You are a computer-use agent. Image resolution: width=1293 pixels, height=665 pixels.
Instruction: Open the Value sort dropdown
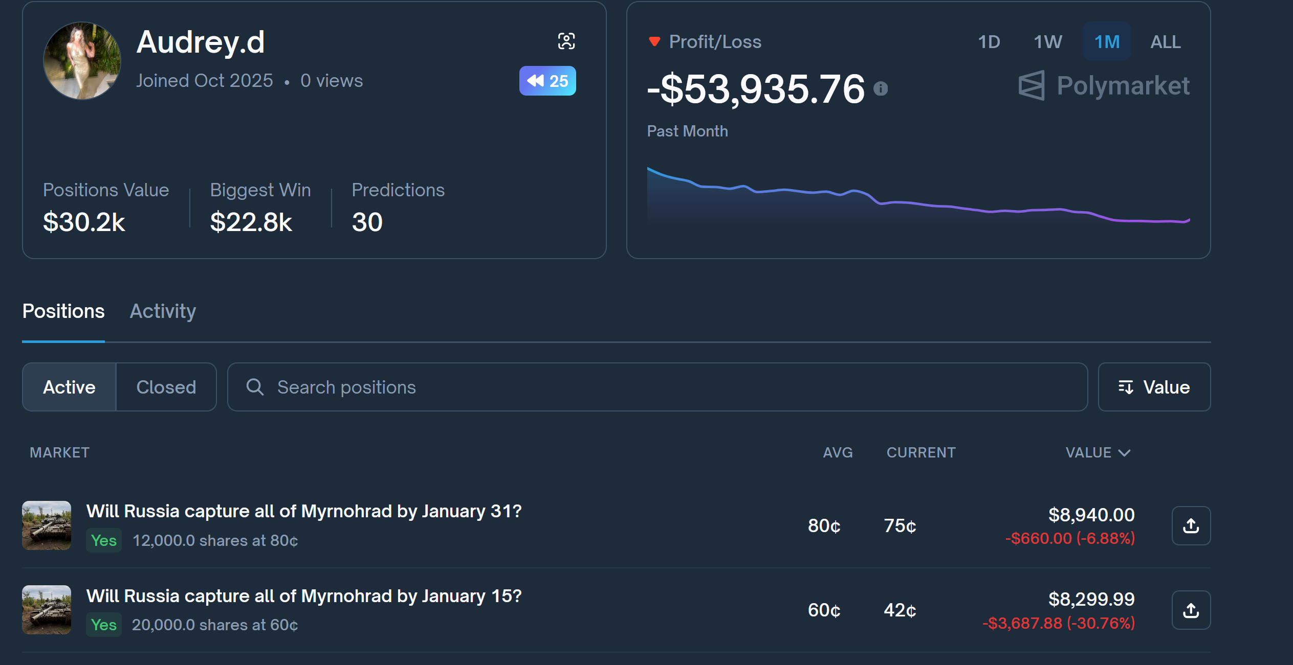(1154, 387)
